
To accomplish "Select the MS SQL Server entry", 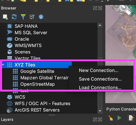I will coord(31,33).
